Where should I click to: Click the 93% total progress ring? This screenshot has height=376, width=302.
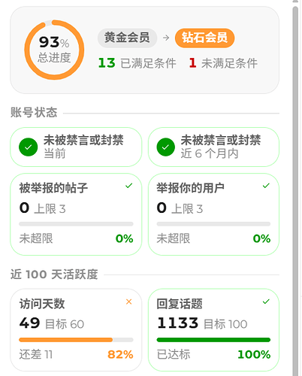tap(54, 50)
